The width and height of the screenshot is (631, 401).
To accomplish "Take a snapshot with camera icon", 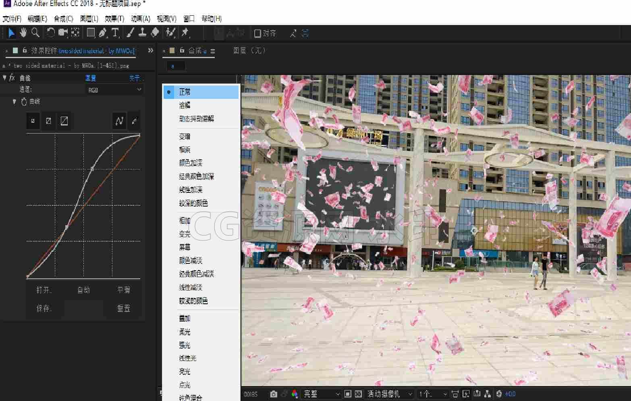I will 274,394.
